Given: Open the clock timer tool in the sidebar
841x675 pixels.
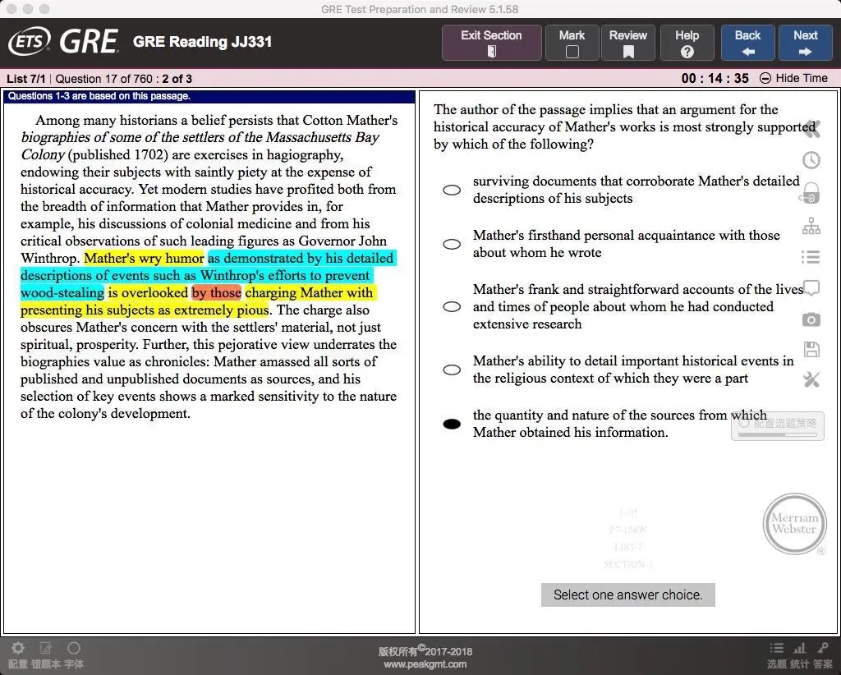Looking at the screenshot, I should point(811,160).
